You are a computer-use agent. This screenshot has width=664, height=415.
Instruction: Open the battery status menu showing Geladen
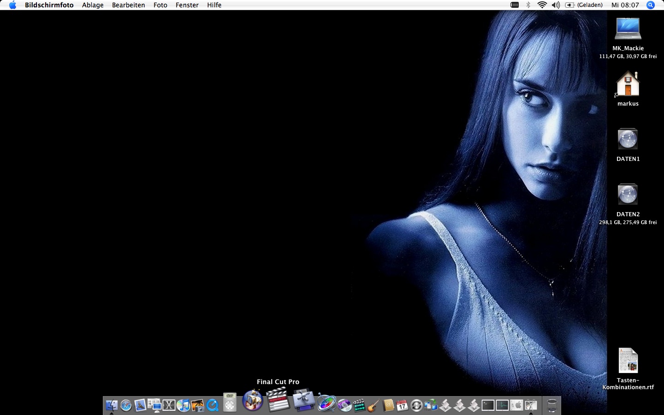click(584, 5)
